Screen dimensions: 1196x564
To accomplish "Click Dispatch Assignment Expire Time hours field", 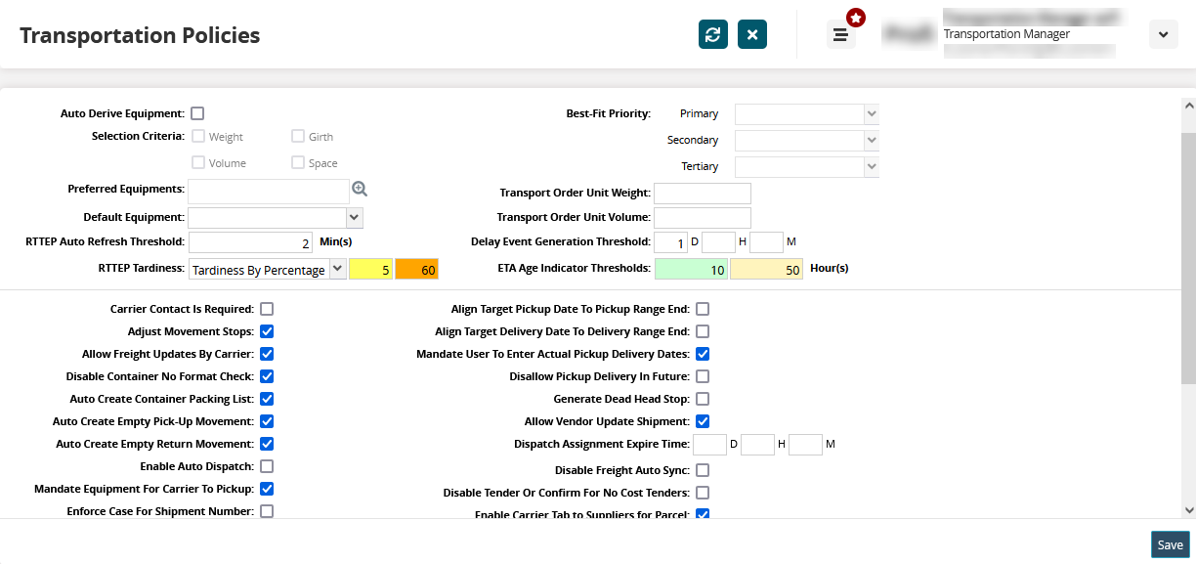I will [x=757, y=445].
